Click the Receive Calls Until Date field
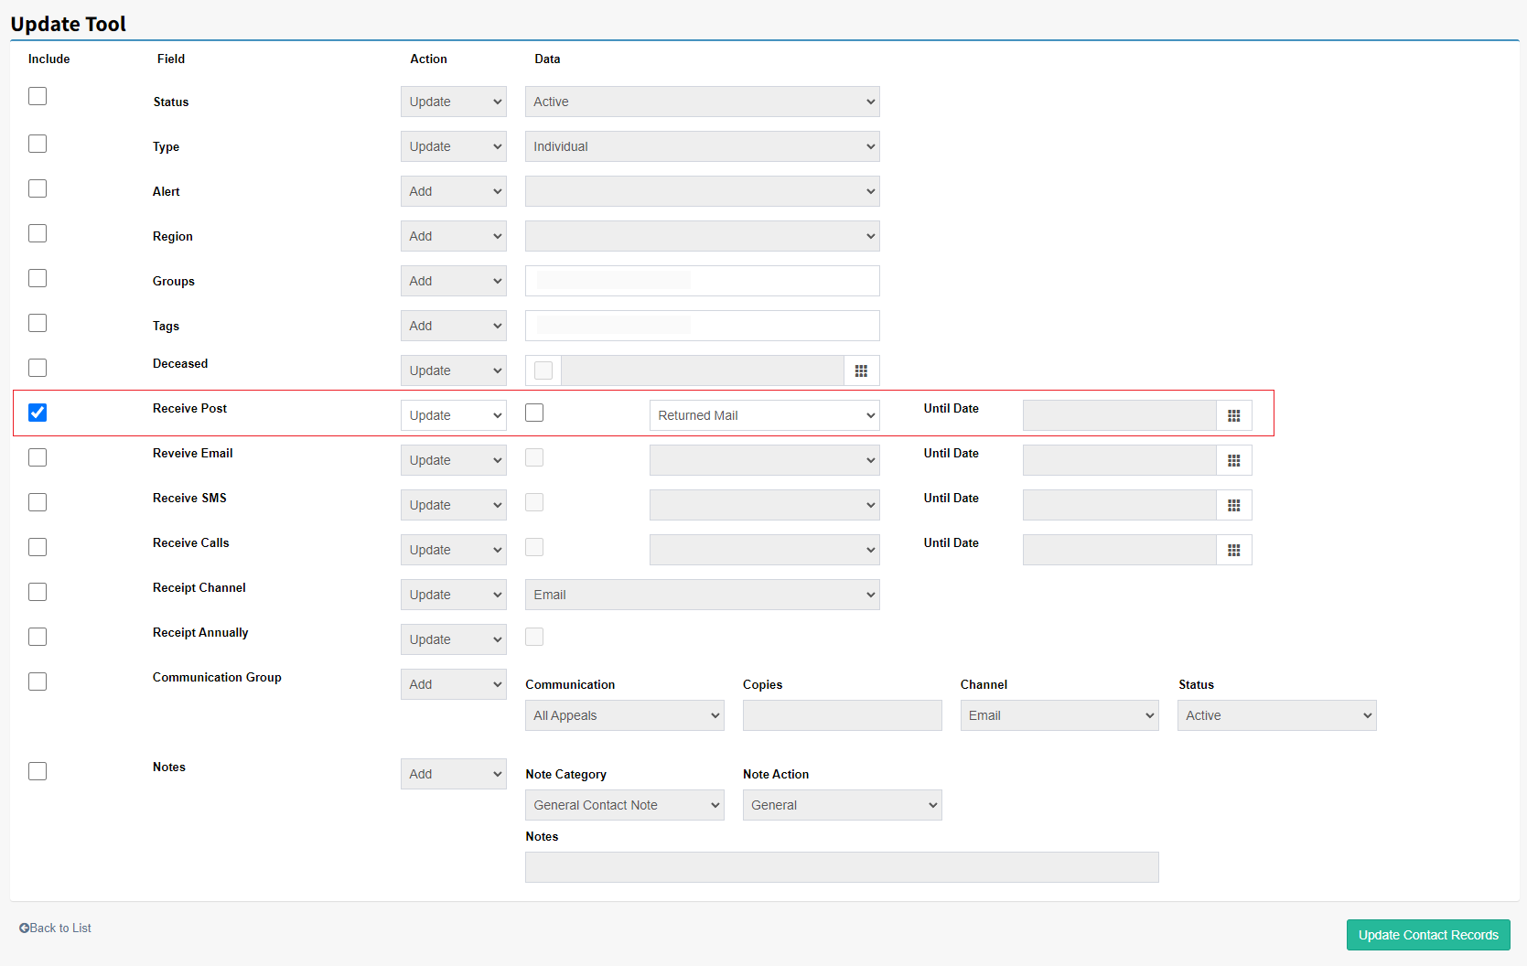The image size is (1527, 966). (x=1120, y=550)
